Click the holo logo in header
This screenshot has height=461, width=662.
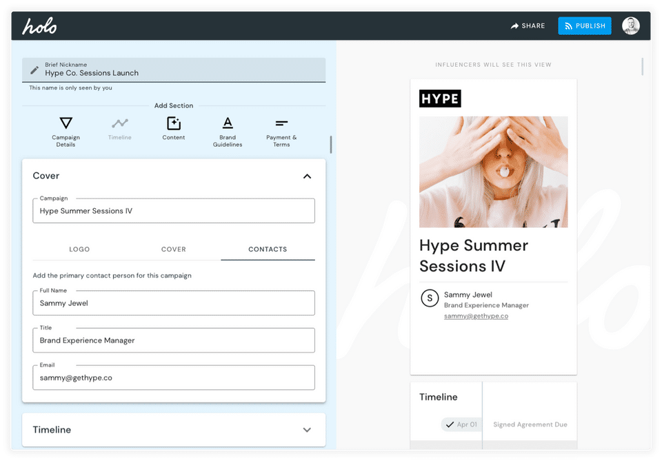tap(39, 26)
